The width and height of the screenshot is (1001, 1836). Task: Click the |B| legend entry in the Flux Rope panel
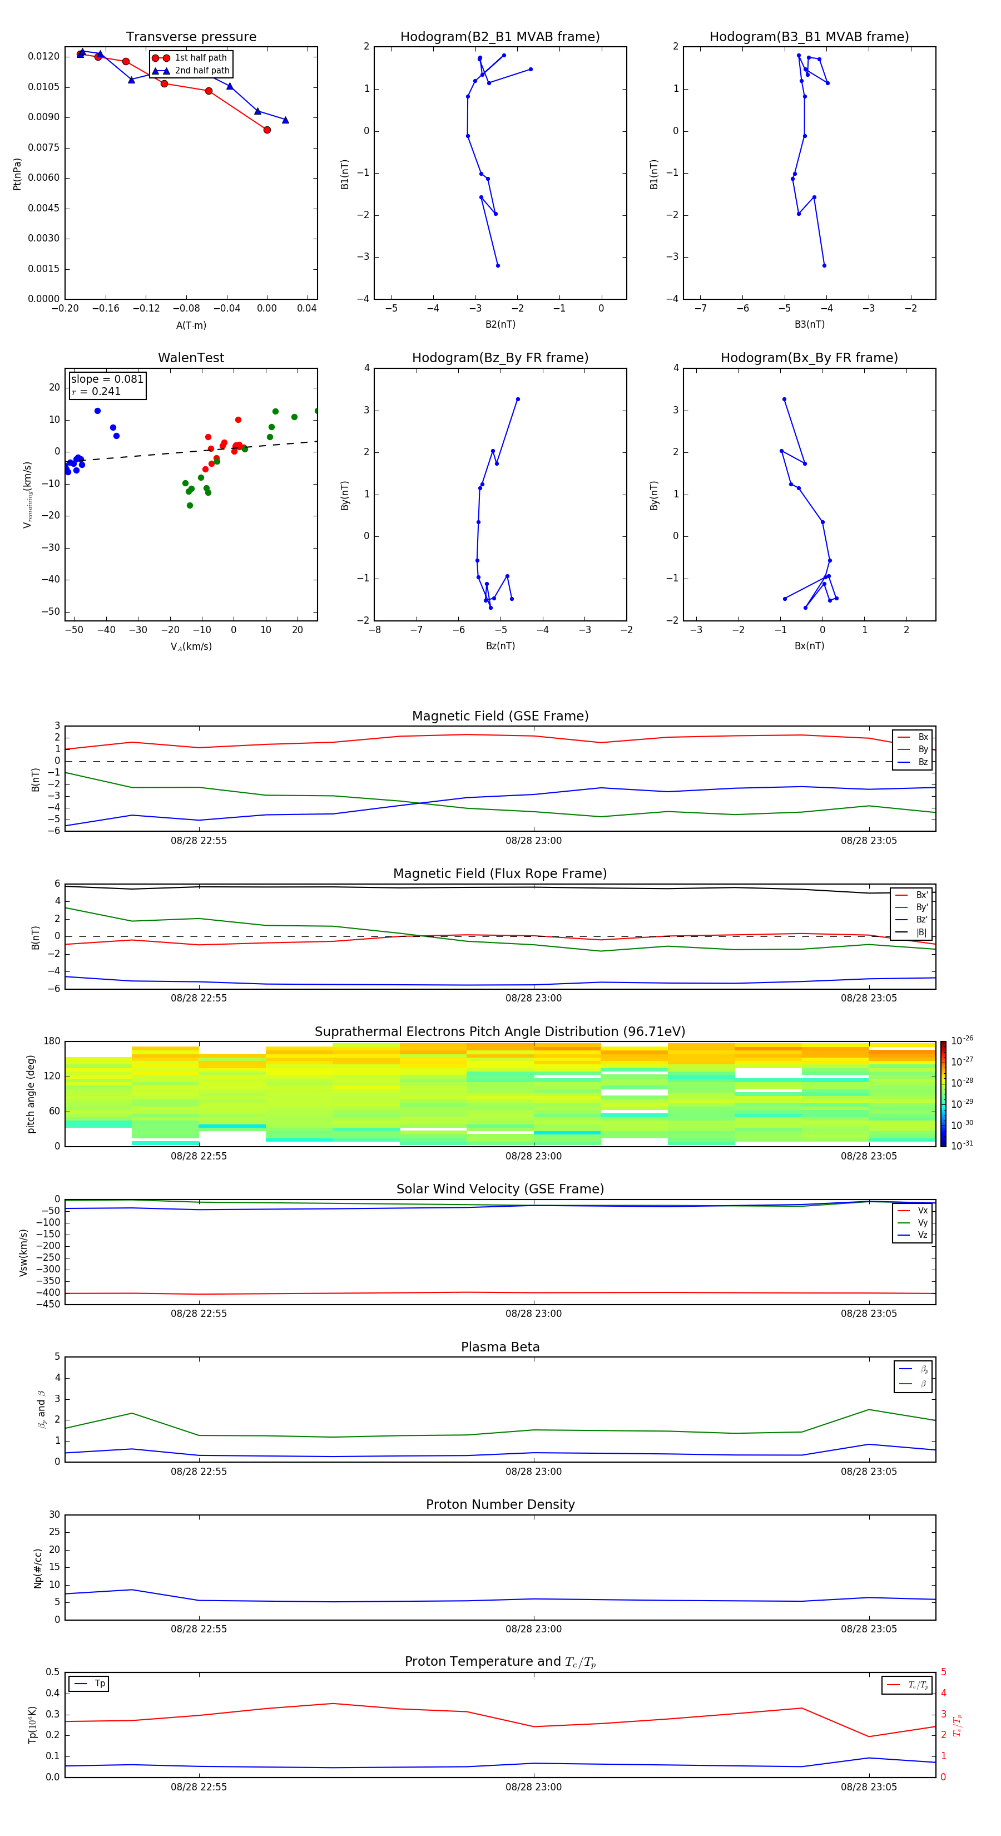coord(911,932)
